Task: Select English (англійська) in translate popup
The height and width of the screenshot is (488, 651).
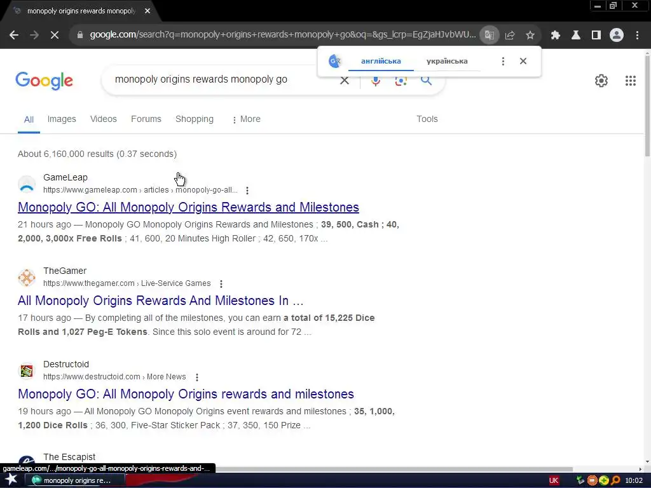Action: tap(381, 62)
